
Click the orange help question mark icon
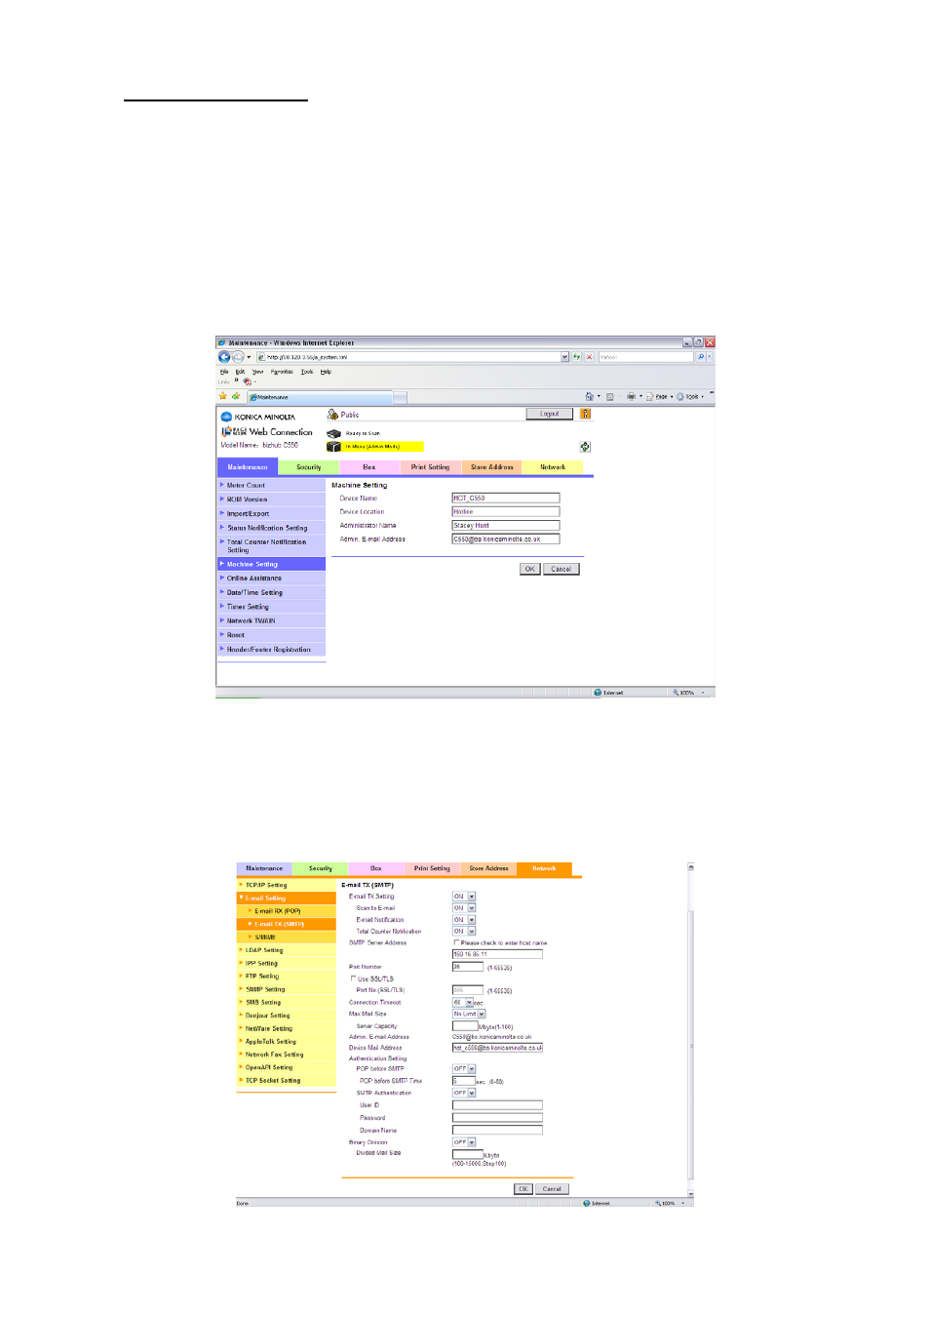tap(585, 414)
